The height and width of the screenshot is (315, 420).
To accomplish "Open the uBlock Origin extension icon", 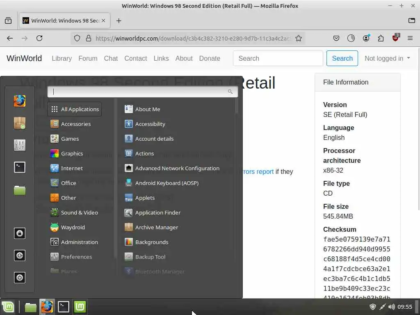I will click(395, 38).
